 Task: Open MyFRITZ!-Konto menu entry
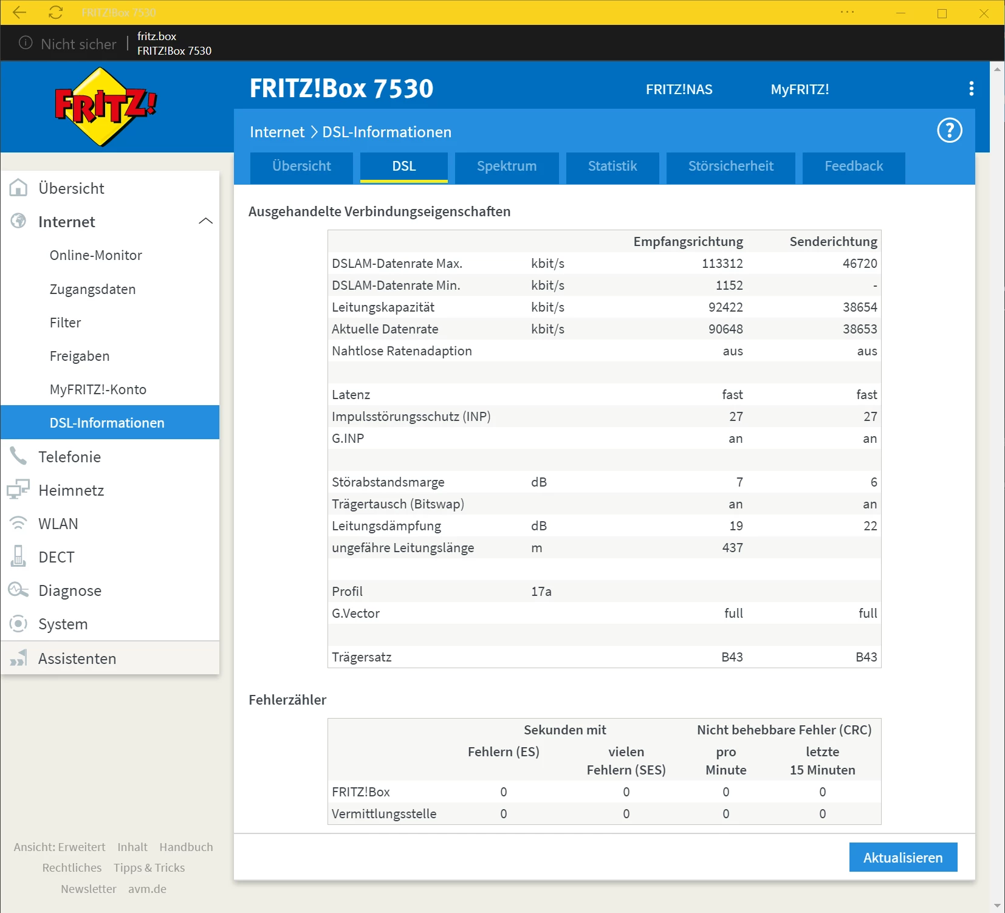pos(98,389)
